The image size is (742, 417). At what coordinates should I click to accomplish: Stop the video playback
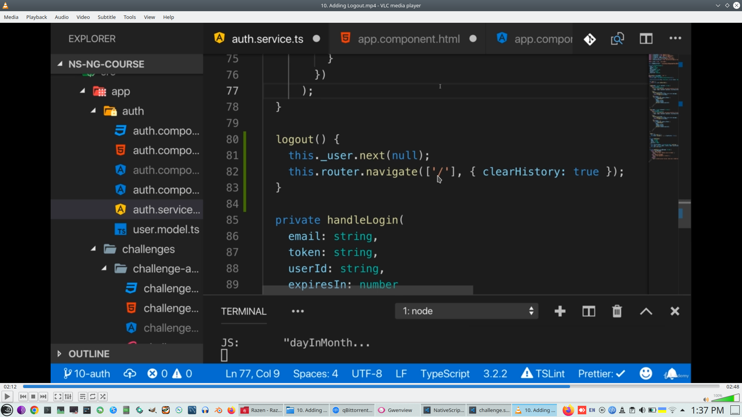pos(33,397)
